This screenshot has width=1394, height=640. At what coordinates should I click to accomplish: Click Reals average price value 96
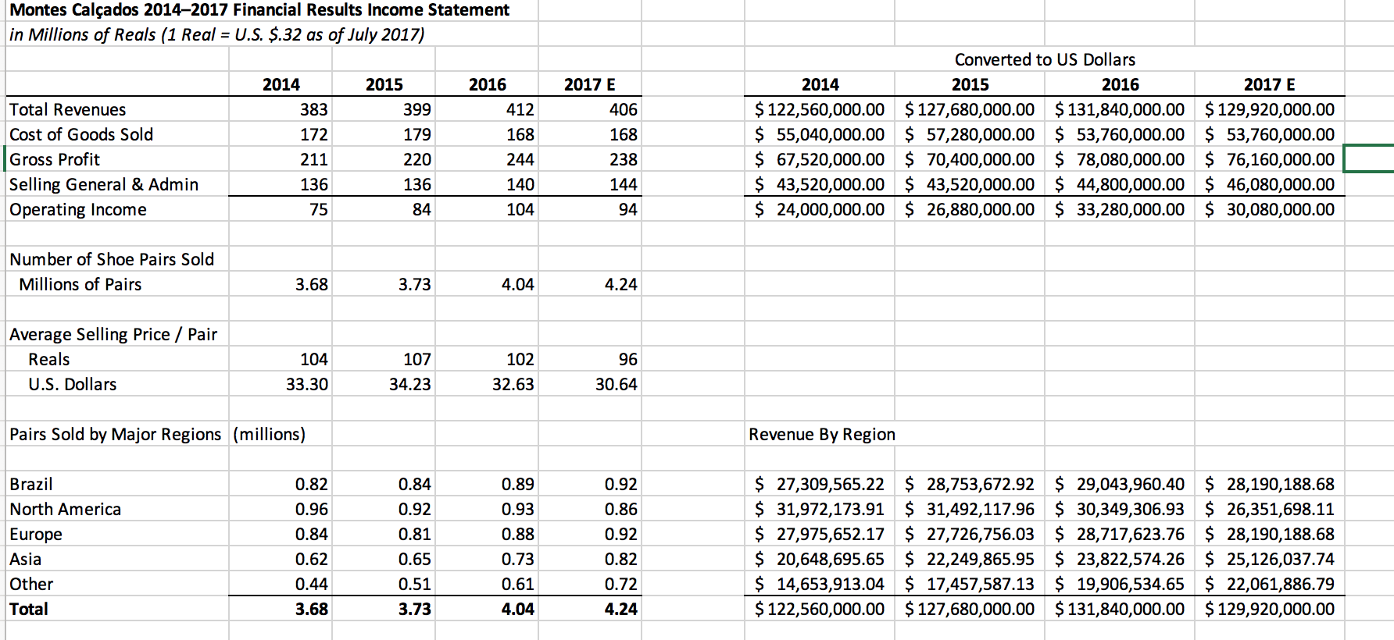pyautogui.click(x=628, y=360)
